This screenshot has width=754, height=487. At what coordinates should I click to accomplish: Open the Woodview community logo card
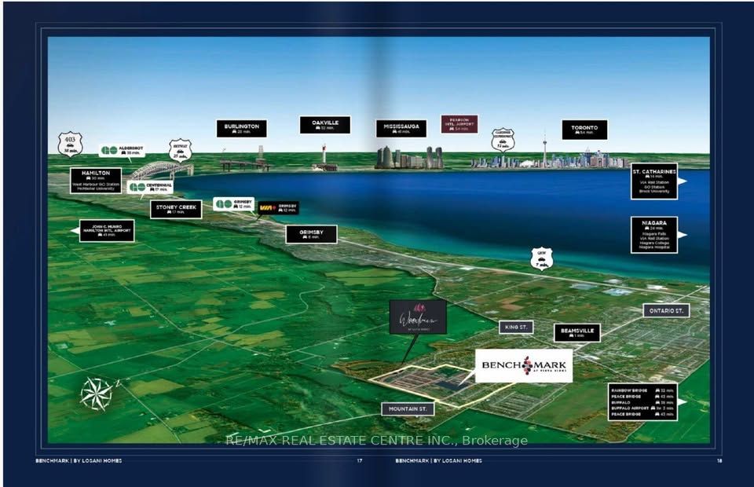418,317
